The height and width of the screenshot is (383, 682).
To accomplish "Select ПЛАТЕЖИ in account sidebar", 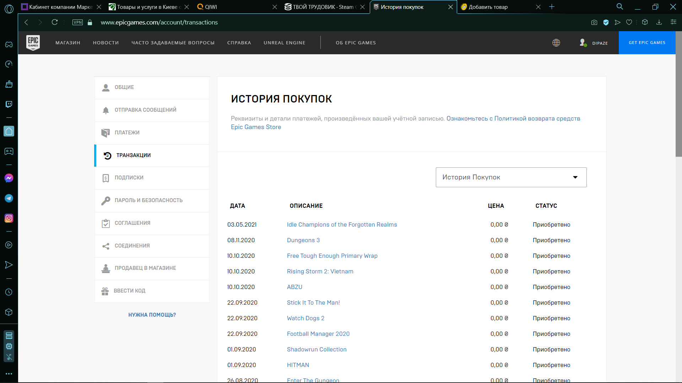I will tap(152, 133).
